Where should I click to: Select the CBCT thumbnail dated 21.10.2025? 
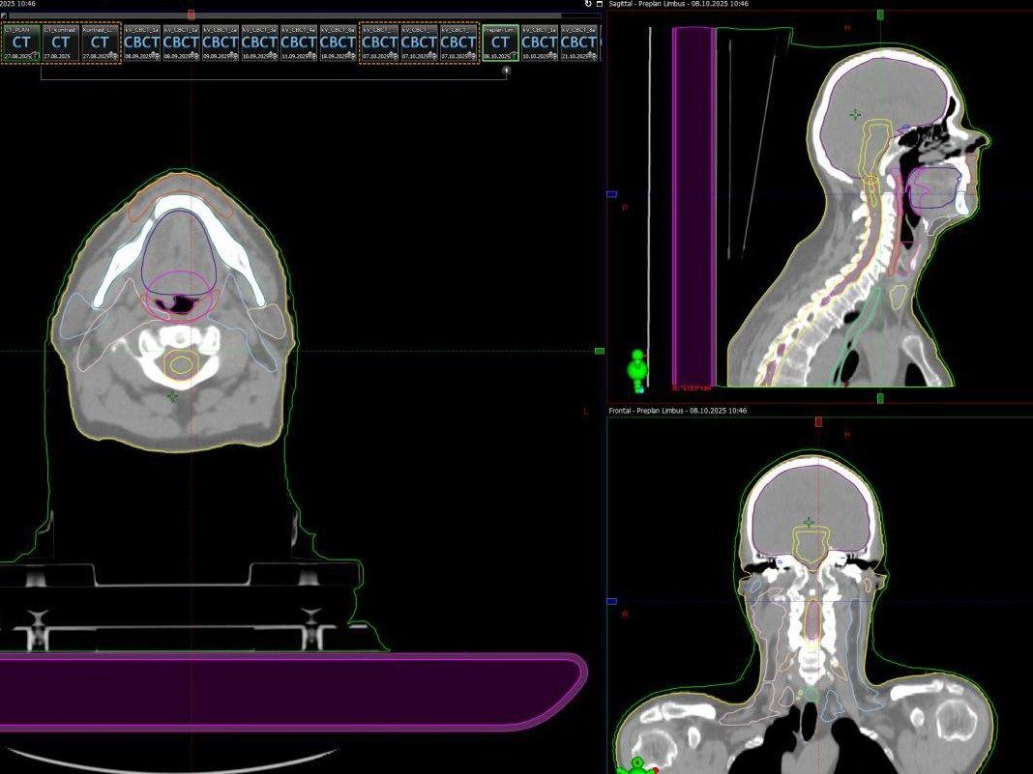coord(578,43)
